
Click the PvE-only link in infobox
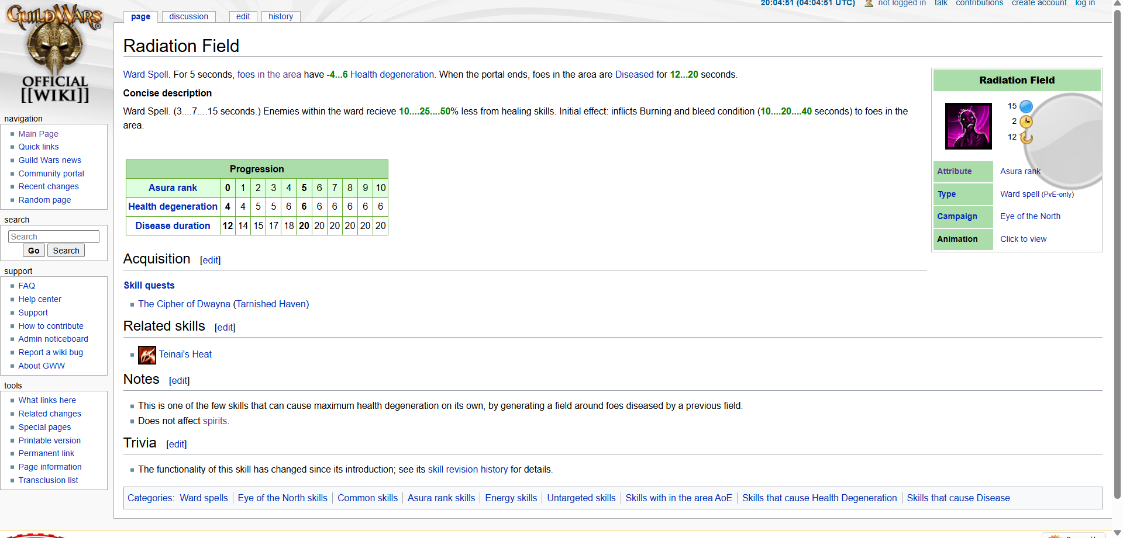[1057, 195]
